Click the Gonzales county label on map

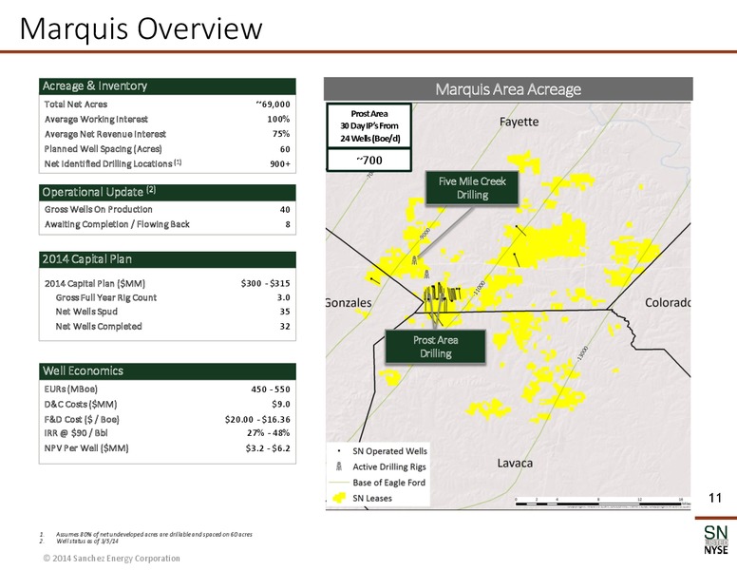[x=349, y=302]
